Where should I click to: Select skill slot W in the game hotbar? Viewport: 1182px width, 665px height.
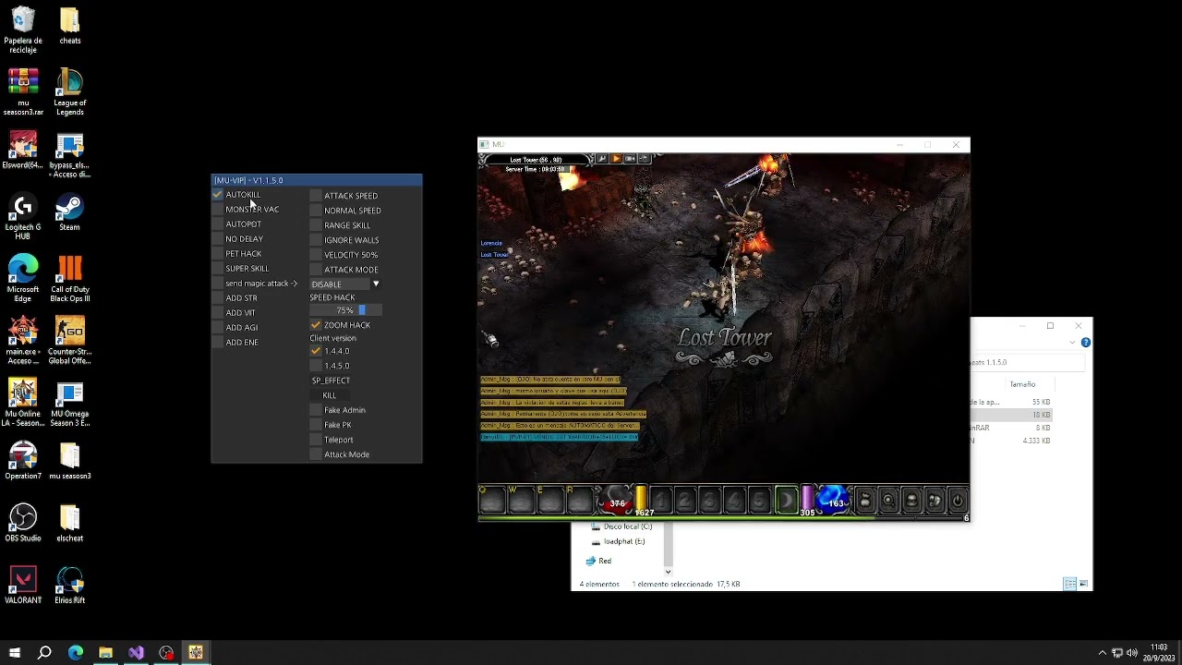click(x=522, y=500)
